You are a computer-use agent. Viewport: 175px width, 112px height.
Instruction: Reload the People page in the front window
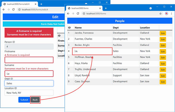78,14
